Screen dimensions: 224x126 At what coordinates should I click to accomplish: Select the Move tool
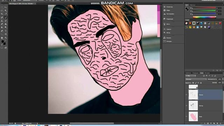pyautogui.click(x=6, y=7)
